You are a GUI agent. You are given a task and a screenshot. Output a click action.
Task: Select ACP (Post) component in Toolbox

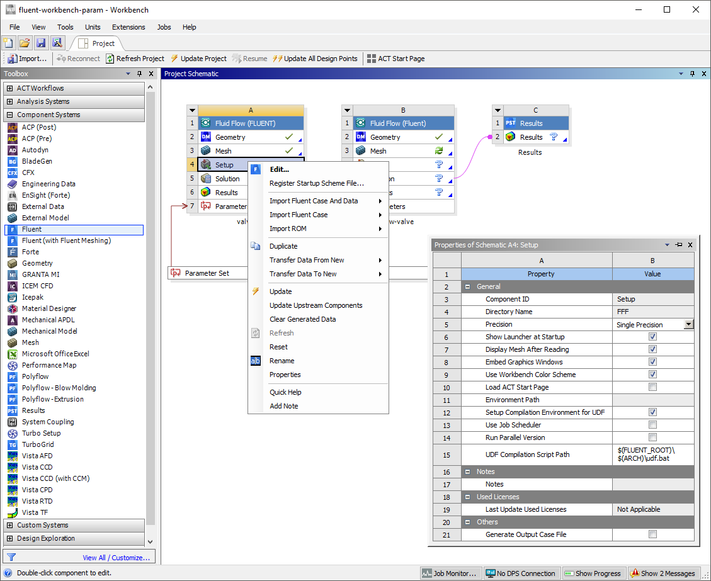tap(39, 127)
